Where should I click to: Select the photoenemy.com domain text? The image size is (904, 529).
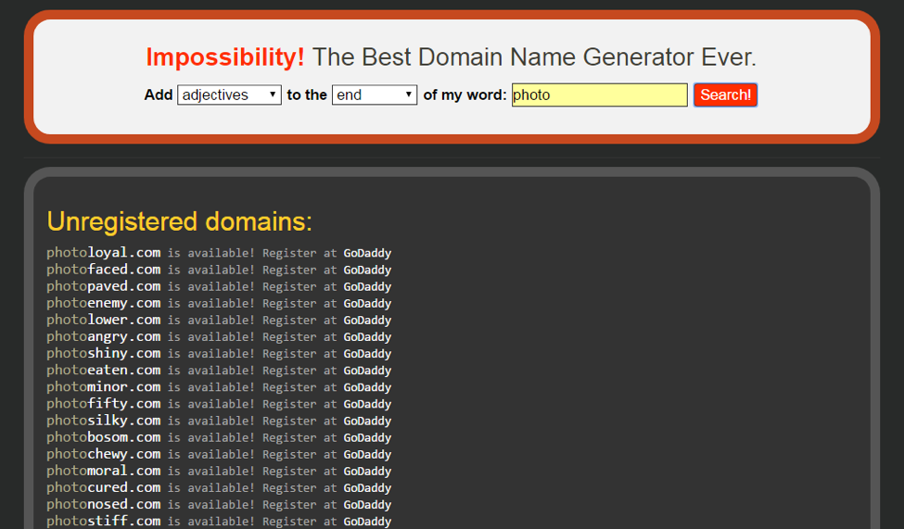click(104, 303)
